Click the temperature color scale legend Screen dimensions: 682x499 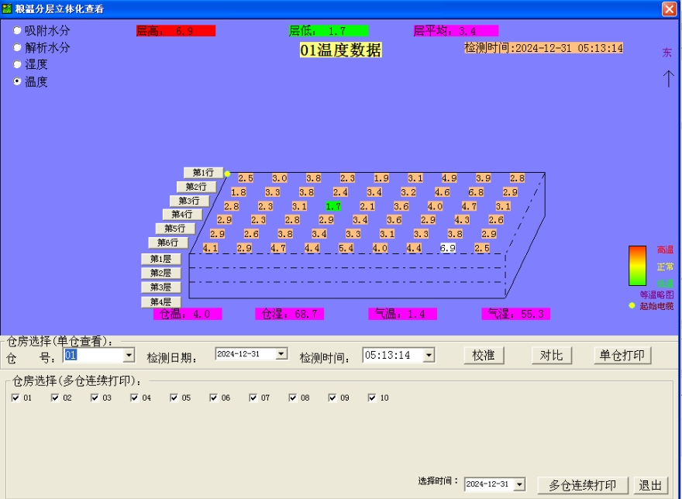point(635,267)
